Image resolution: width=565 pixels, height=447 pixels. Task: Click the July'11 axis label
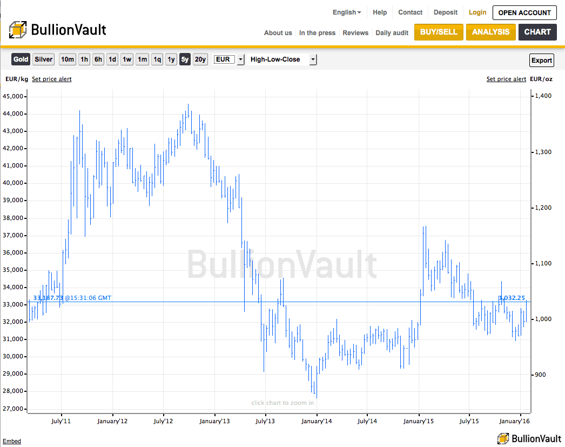click(61, 421)
